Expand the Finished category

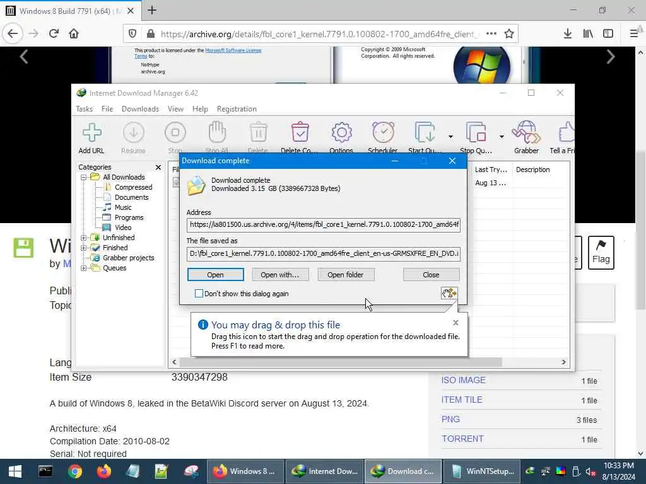pos(84,248)
